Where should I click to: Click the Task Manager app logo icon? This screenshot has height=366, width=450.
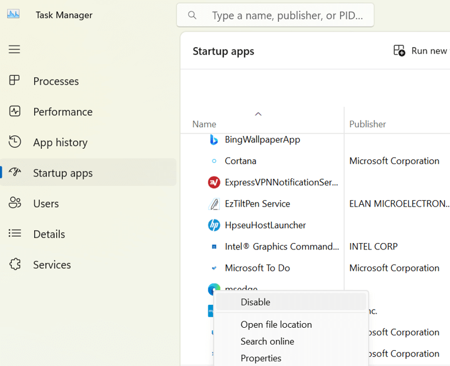pyautogui.click(x=13, y=15)
